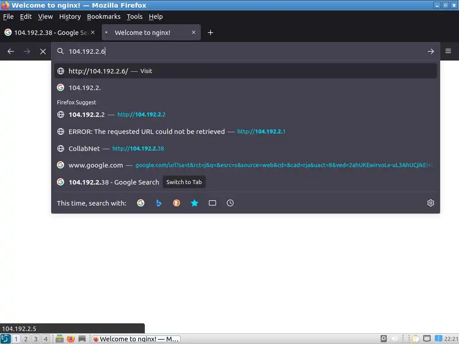This screenshot has width=459, height=344.
Task: Pick the 104.192.2.2 history suggestion
Action: (246, 115)
